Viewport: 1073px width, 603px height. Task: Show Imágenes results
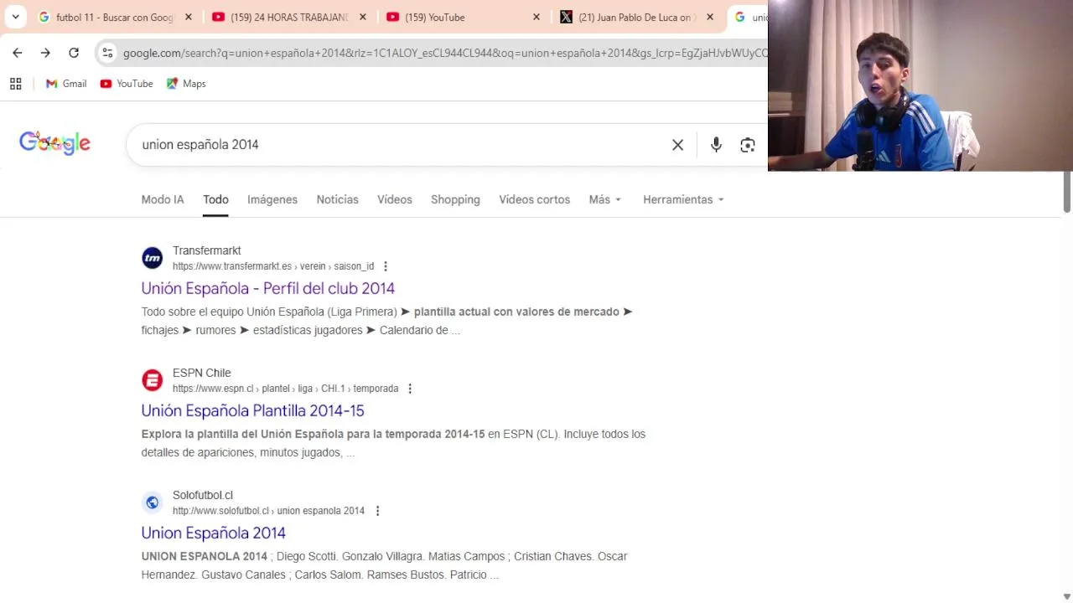pyautogui.click(x=272, y=199)
